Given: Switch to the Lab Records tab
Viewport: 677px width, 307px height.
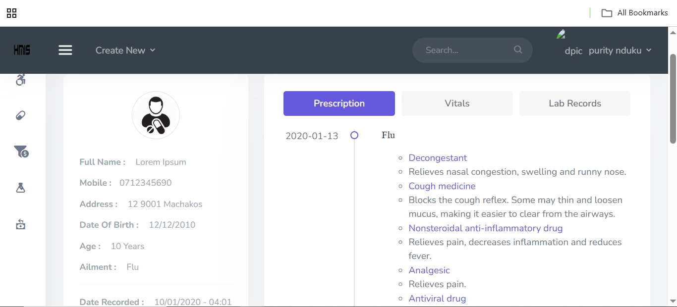Looking at the screenshot, I should [574, 103].
